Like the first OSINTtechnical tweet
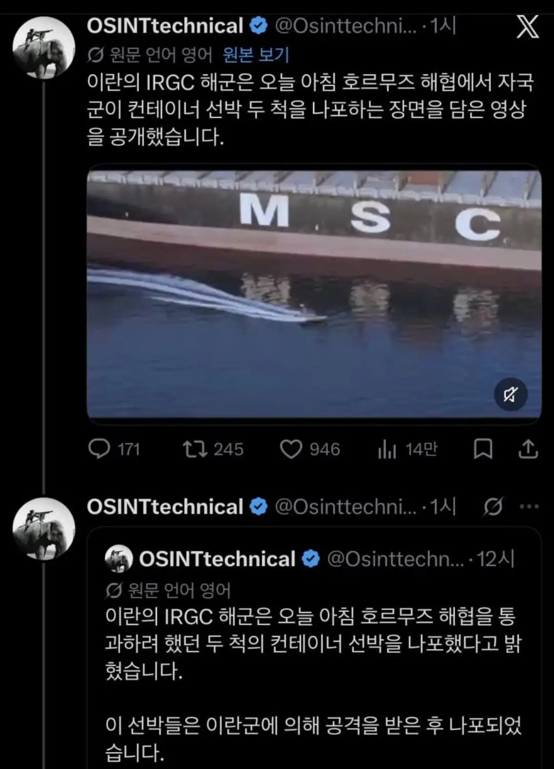The height and width of the screenshot is (769, 554). pyautogui.click(x=291, y=449)
